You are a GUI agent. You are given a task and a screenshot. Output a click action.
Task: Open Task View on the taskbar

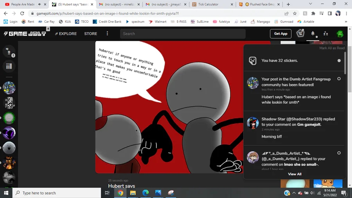107,193
